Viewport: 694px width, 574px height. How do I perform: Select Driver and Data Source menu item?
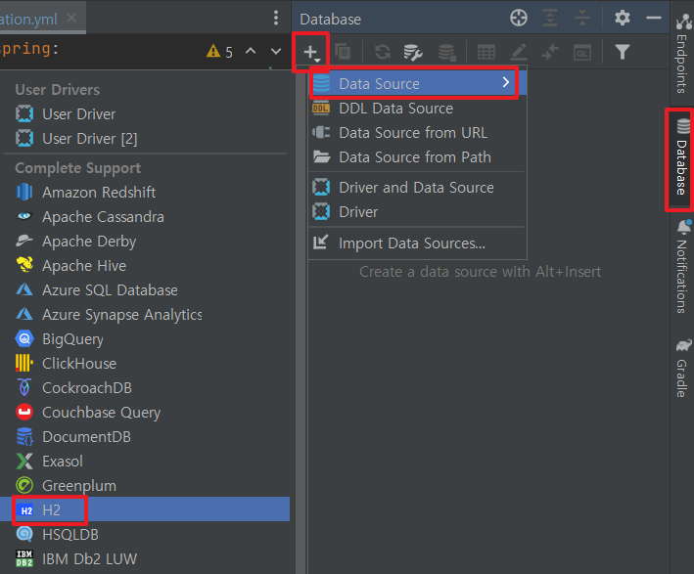[x=417, y=188]
